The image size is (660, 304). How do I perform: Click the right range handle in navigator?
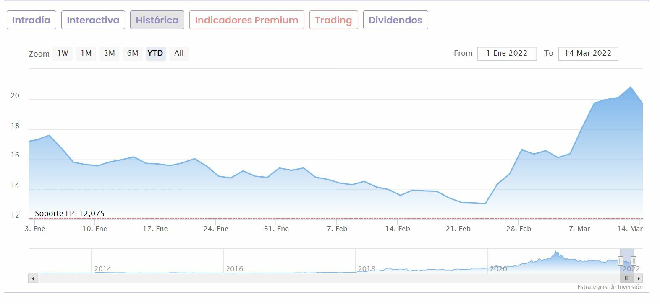[x=634, y=261]
